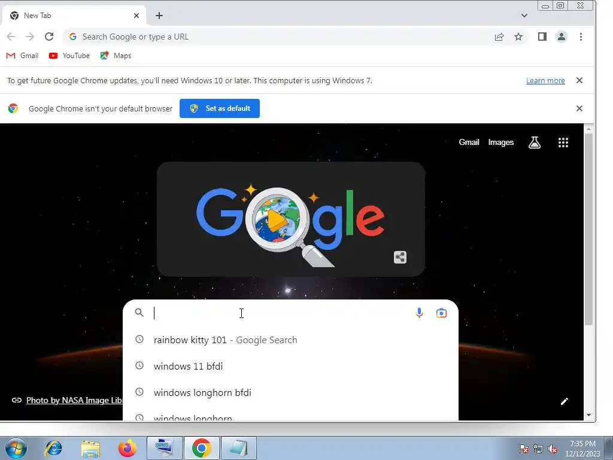Open the Chrome profile avatar
This screenshot has width=613, height=460.
562,37
